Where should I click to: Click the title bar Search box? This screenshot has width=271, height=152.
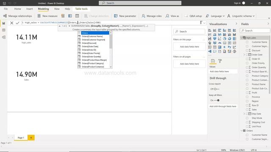140,3
